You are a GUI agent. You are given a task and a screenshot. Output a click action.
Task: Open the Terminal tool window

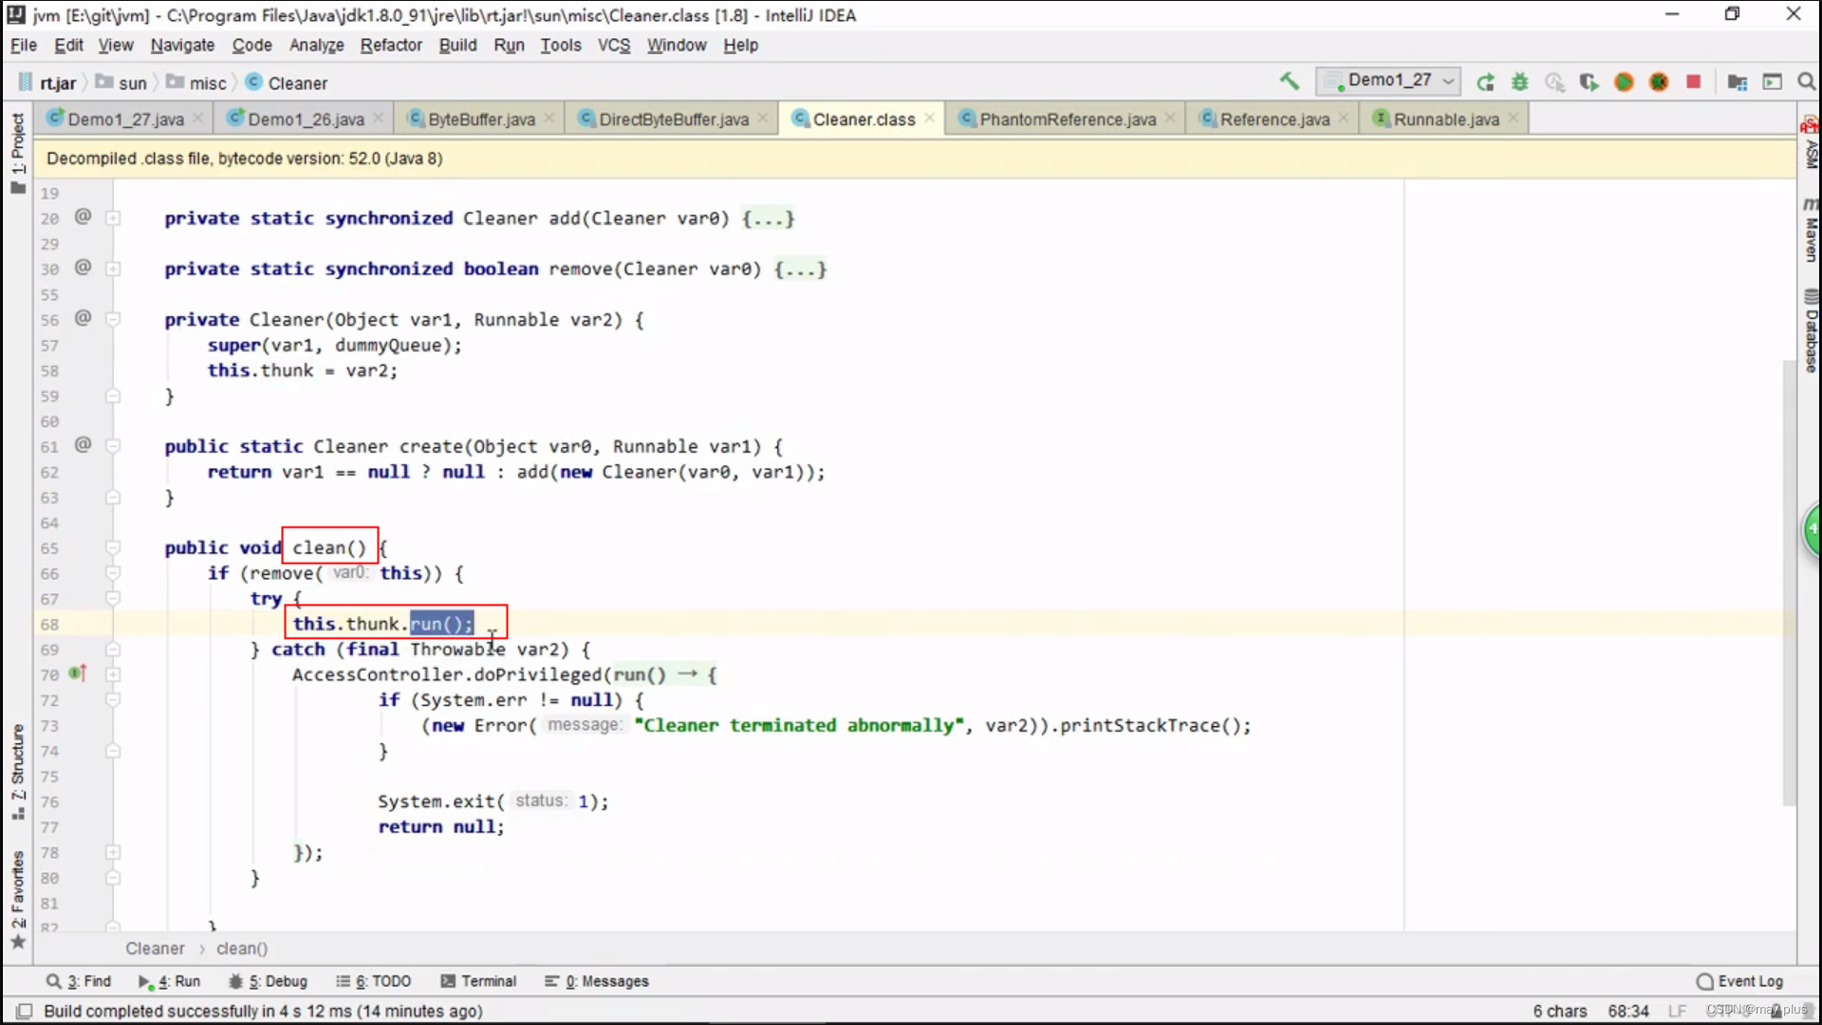(478, 981)
